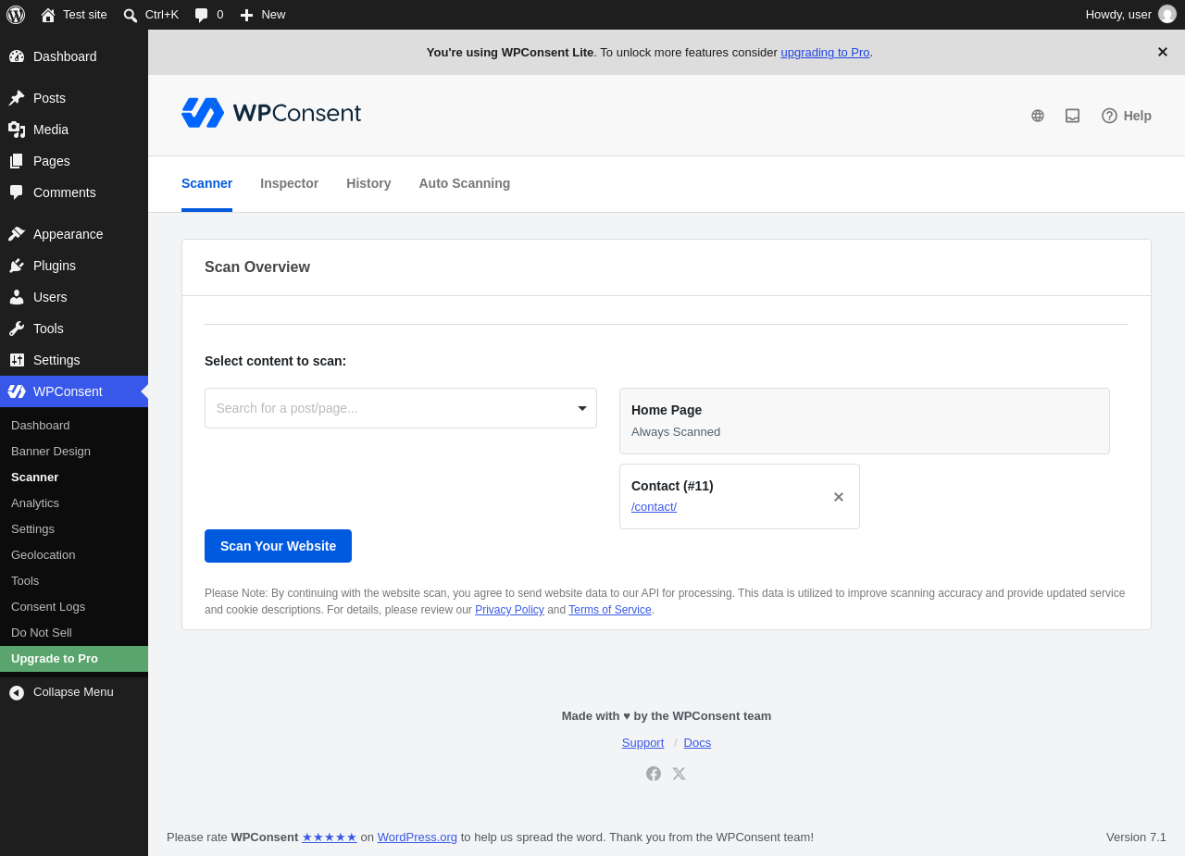Viewport: 1185px width, 856px height.
Task: Click the Help question mark icon
Action: coord(1109,116)
